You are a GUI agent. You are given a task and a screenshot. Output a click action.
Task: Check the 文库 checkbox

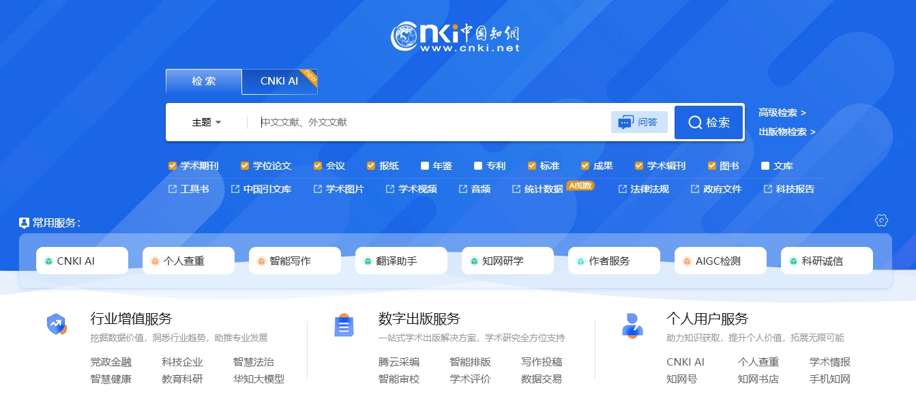pyautogui.click(x=765, y=166)
